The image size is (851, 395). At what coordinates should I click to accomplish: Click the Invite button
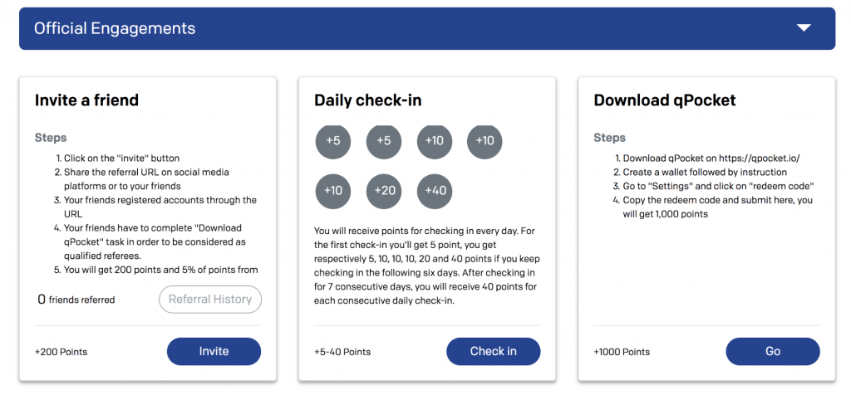pos(214,351)
